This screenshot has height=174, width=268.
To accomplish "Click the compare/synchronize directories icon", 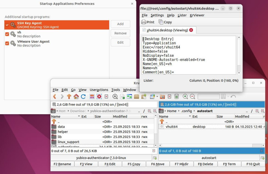I will [x=129, y=97].
